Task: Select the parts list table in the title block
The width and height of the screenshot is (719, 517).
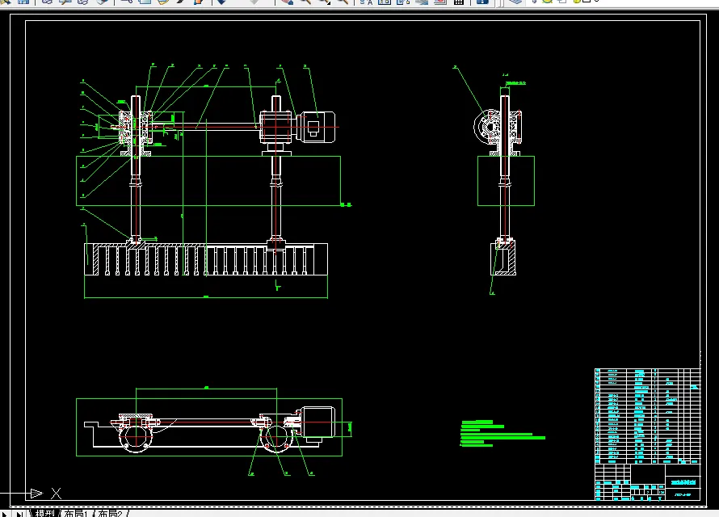Action: [647, 416]
